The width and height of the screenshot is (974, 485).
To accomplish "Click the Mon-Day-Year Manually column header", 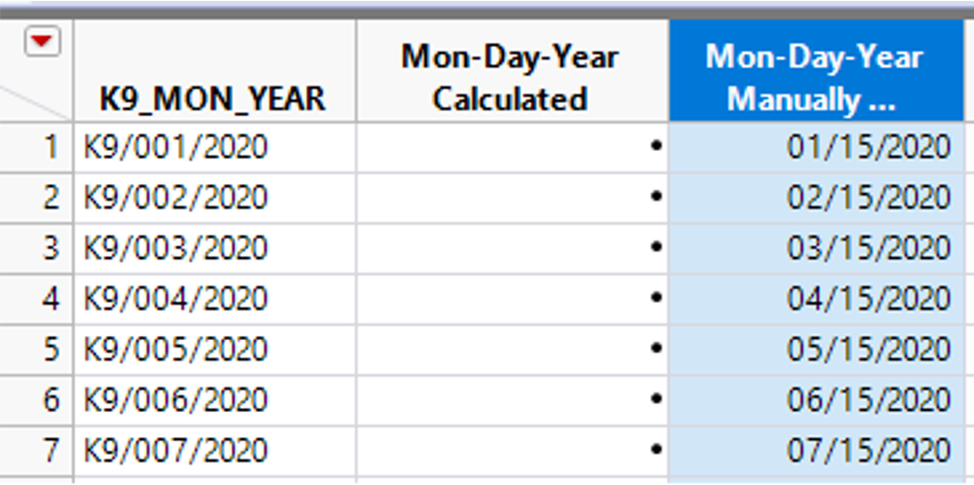I will pos(814,77).
